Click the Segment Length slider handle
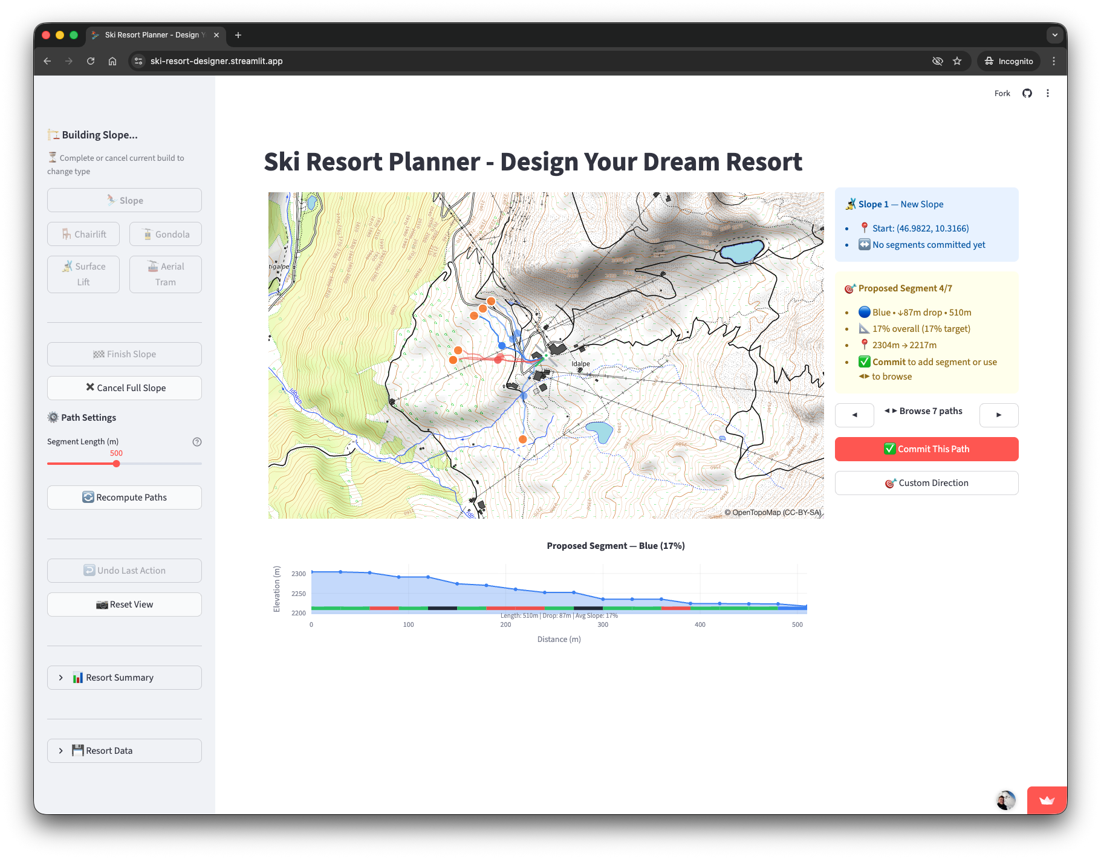1101x859 pixels. tap(116, 464)
